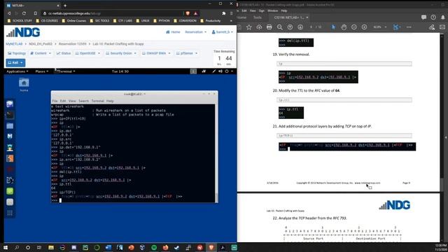Viewport: 448px width, 252px height.
Task: Open Kali Places menu
Action: coord(42,71)
